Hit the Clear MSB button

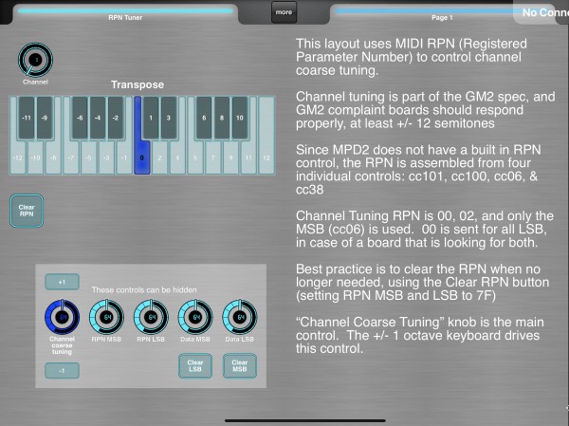coord(240,365)
